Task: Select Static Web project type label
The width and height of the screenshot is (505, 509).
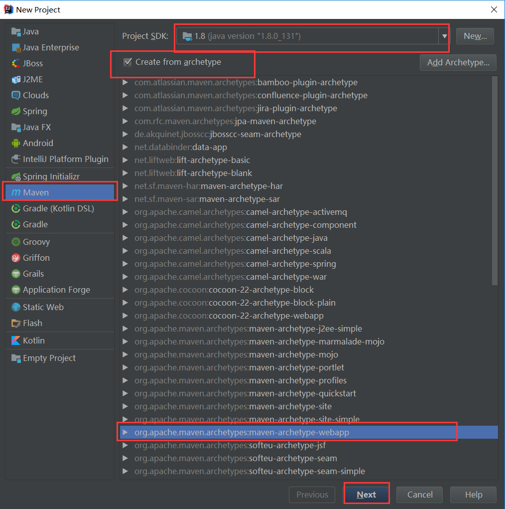Action: [x=43, y=307]
